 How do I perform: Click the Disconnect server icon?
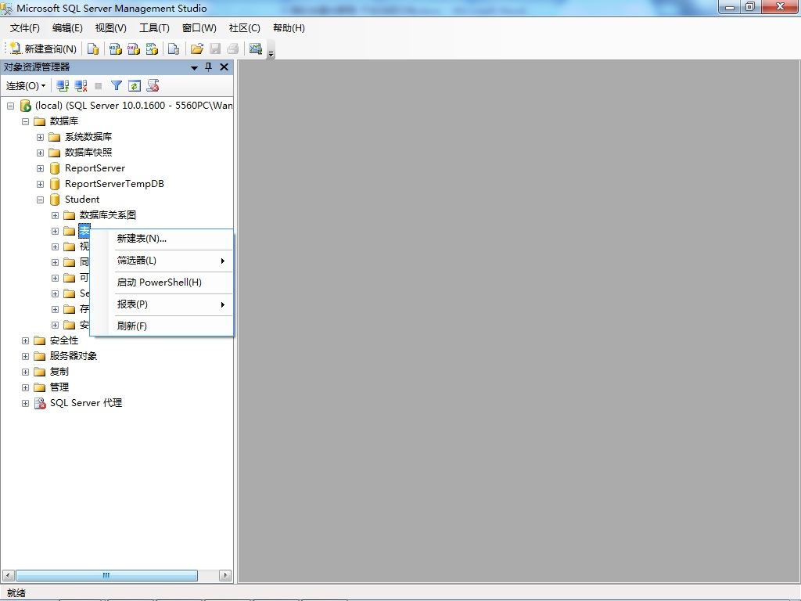[81, 86]
